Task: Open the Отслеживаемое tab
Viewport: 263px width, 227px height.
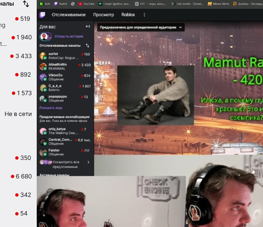Action: pos(68,15)
